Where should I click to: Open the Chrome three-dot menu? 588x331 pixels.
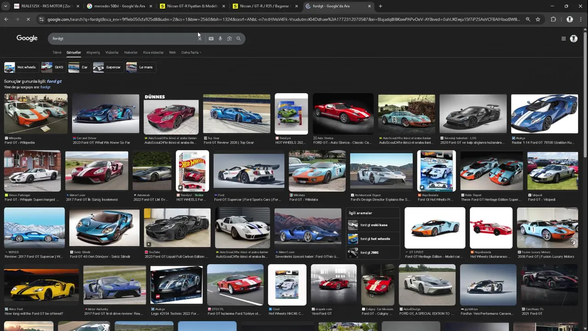pos(582,19)
